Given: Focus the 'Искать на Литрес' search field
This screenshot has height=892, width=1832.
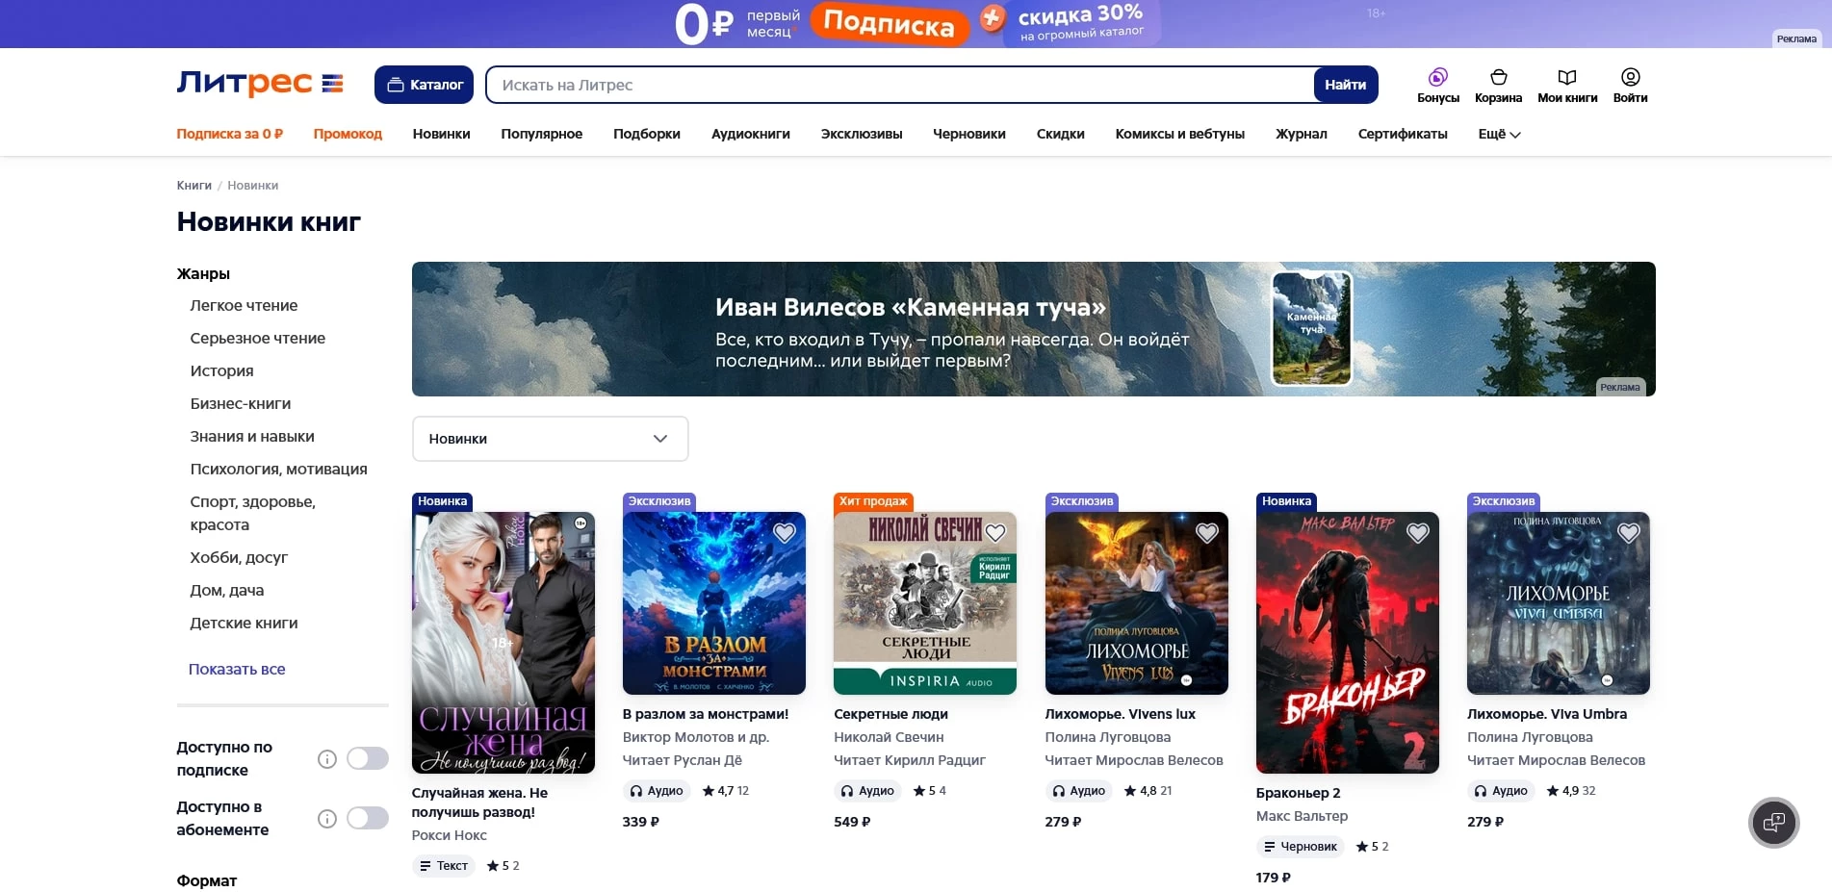Looking at the screenshot, I should pos(900,85).
